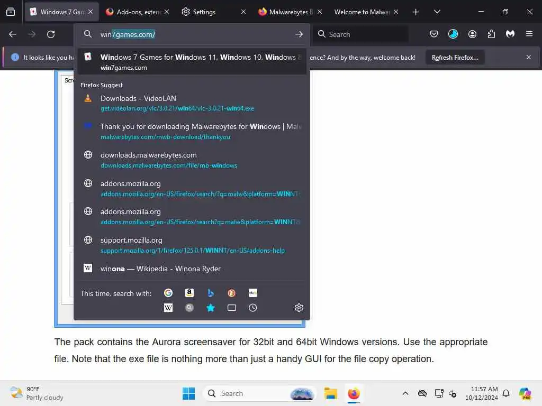
Task: Open File Explorer from the taskbar
Action: (x=330, y=393)
